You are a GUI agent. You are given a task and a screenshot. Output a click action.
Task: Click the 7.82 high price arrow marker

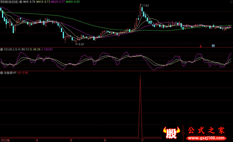pos(144,6)
